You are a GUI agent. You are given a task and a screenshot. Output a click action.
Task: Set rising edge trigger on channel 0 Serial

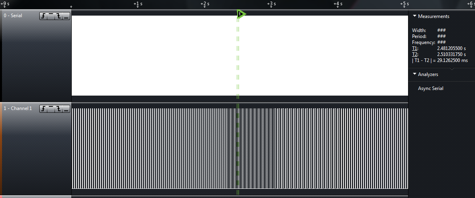(x=43, y=16)
